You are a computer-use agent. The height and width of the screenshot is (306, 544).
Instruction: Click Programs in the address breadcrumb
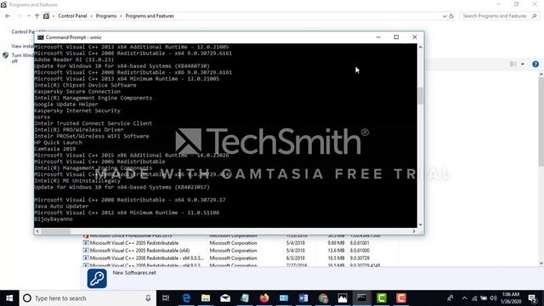tap(106, 16)
